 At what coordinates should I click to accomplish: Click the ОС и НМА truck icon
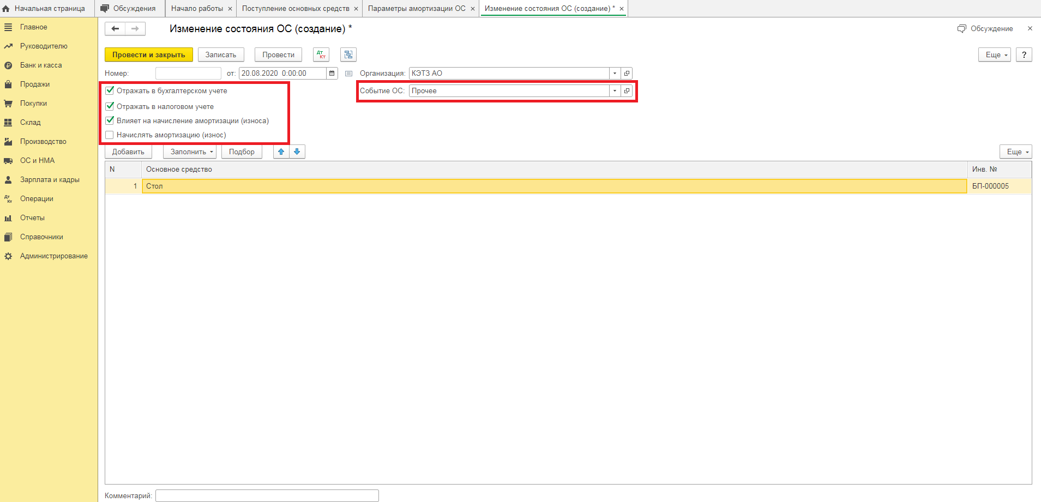[8, 161]
